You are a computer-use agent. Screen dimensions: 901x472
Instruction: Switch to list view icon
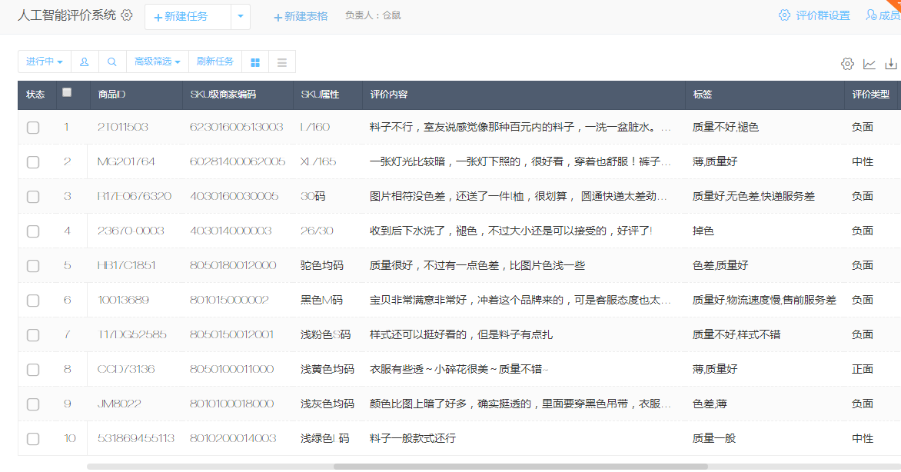[282, 62]
